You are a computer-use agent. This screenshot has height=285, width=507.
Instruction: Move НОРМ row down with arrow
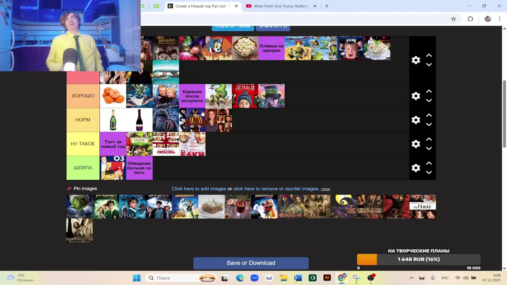pos(429,125)
